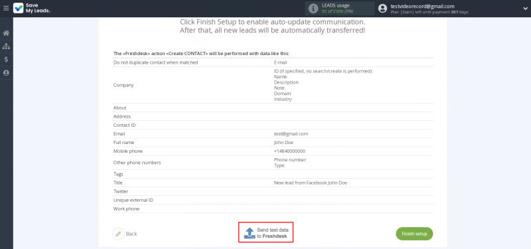The image size is (531, 249).
Task: Click the Finish setup button
Action: pyautogui.click(x=414, y=234)
